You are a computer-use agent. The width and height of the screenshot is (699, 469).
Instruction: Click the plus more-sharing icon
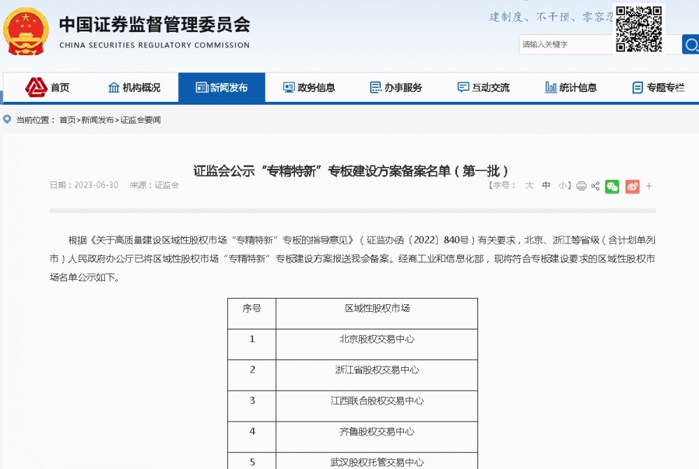pos(649,186)
